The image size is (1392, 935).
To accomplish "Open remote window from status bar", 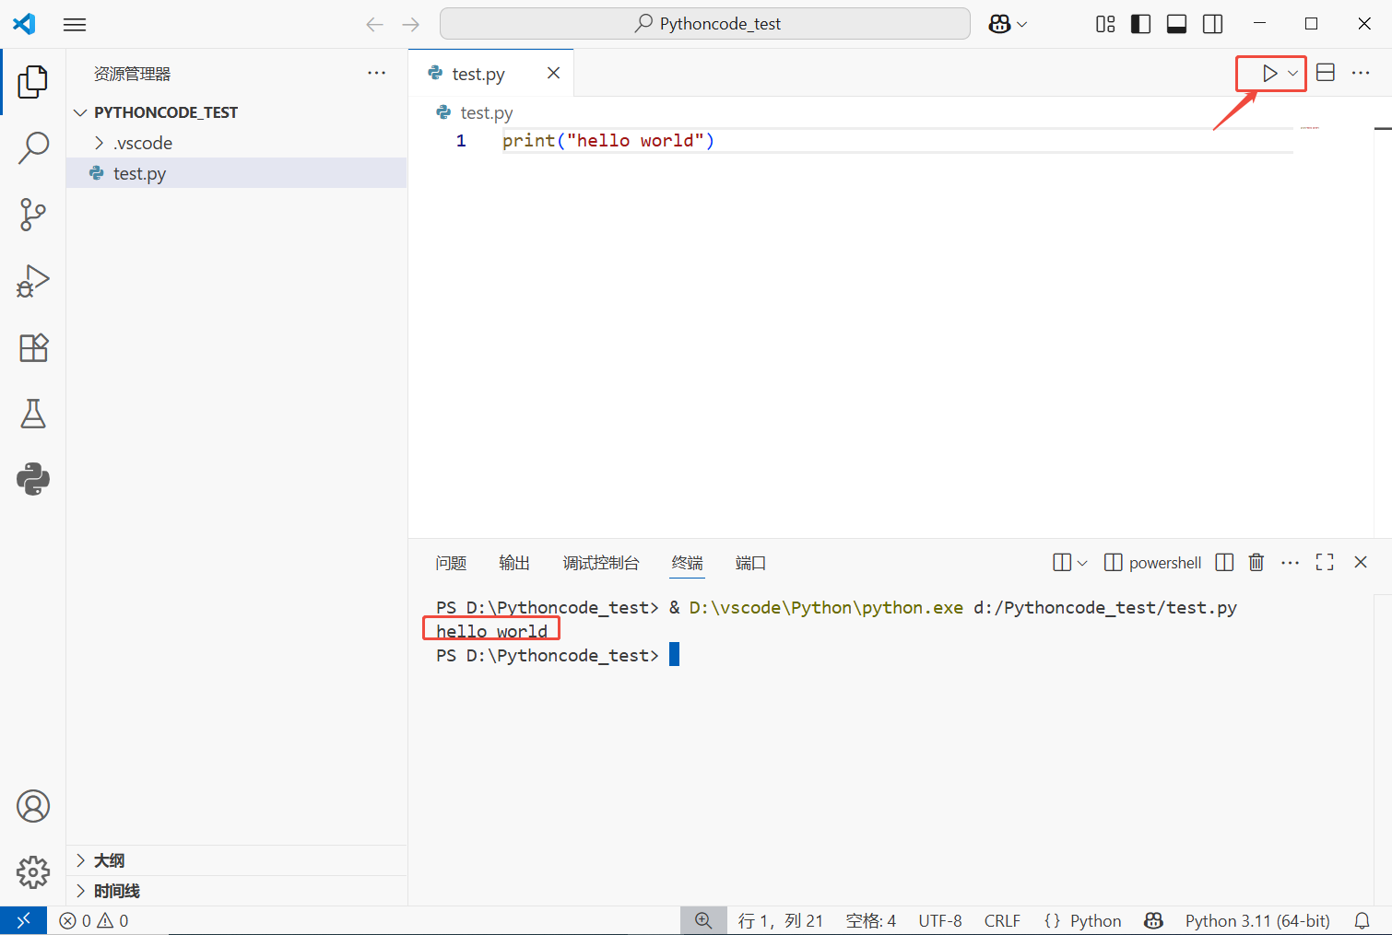I will tap(23, 920).
